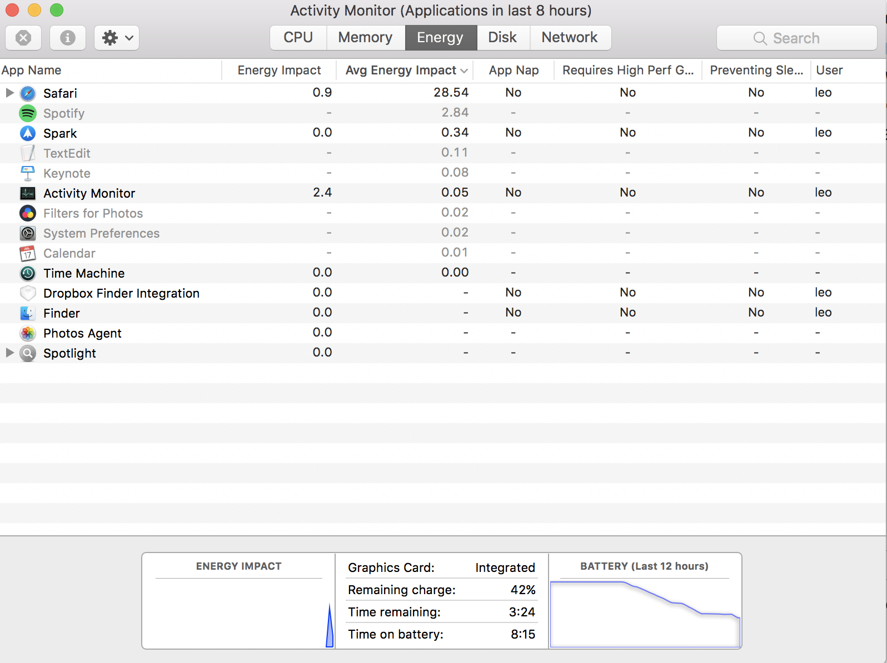Viewport: 887px width, 663px height.
Task: Click the Time Machine icon
Action: pos(28,273)
